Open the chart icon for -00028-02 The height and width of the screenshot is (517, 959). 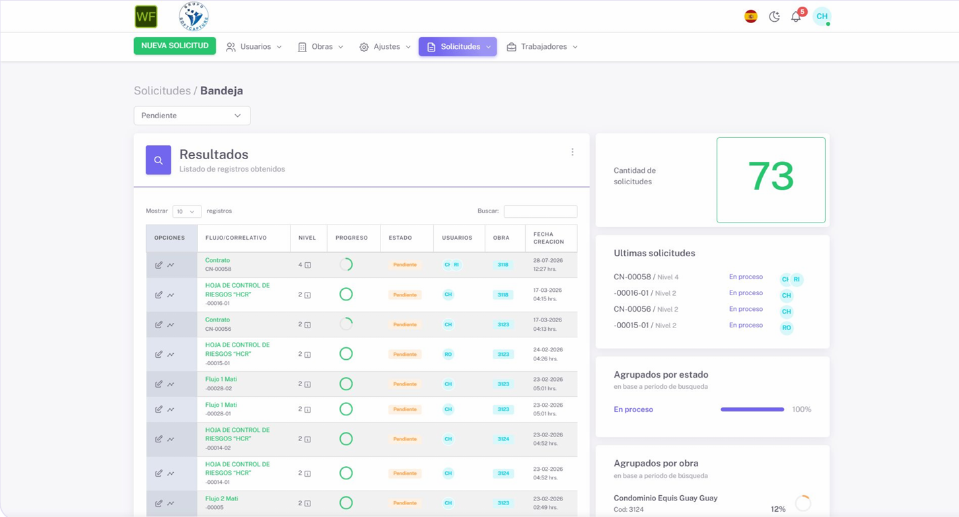tap(171, 384)
